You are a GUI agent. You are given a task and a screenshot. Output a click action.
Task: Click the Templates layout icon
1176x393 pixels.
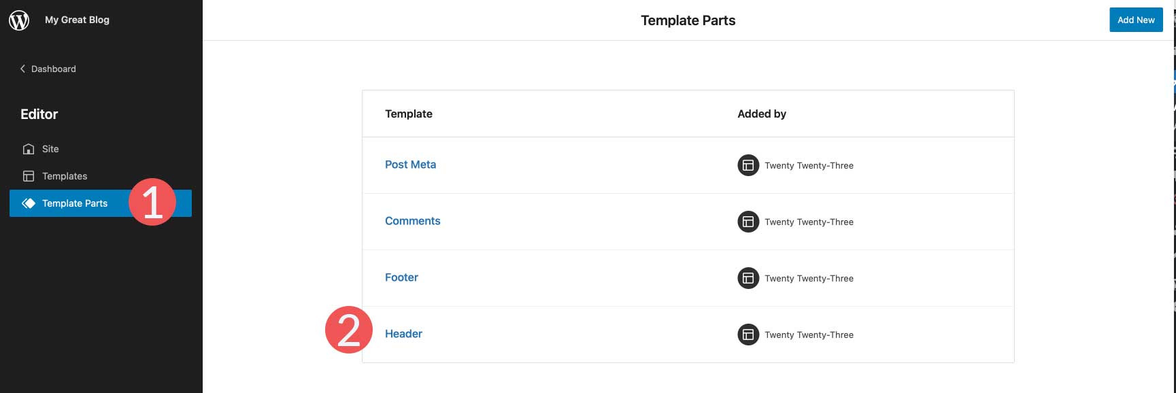(29, 176)
